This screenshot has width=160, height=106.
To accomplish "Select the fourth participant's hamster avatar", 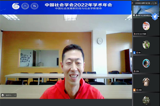I will tap(146, 63).
